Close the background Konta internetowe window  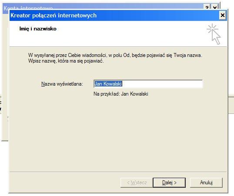point(214,7)
